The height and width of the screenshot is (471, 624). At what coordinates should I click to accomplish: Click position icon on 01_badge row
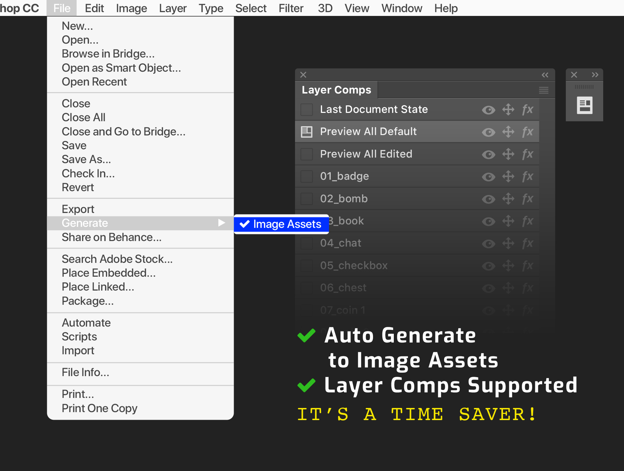click(x=508, y=176)
